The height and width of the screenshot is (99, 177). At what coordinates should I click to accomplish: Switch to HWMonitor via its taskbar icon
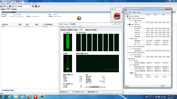(x=35, y=97)
